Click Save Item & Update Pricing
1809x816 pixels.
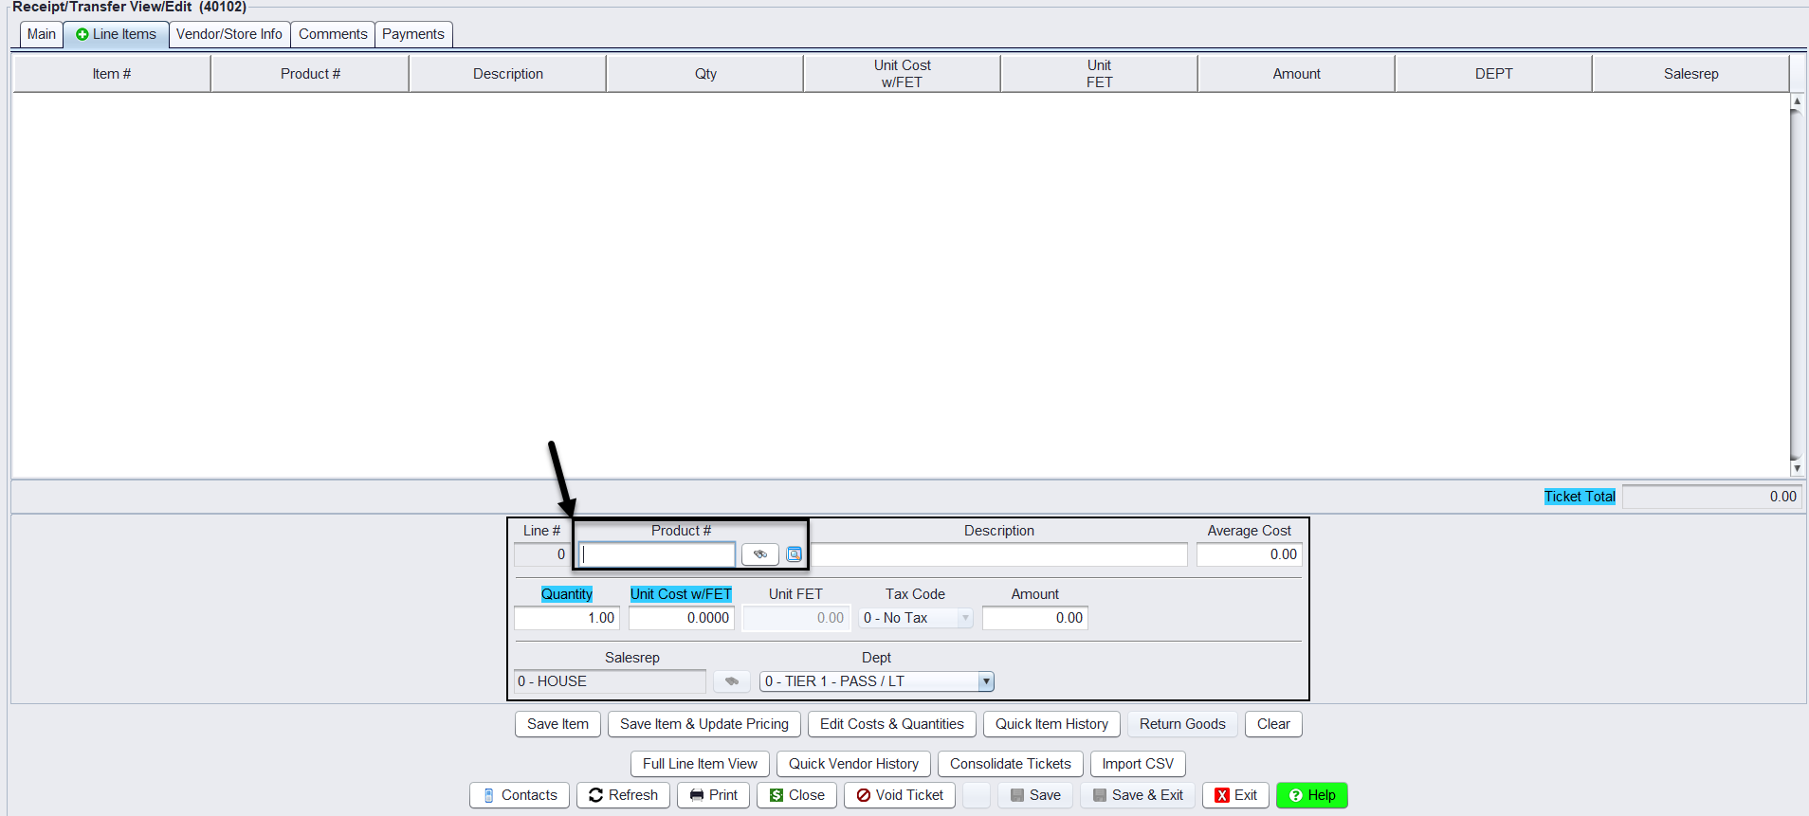click(x=703, y=724)
